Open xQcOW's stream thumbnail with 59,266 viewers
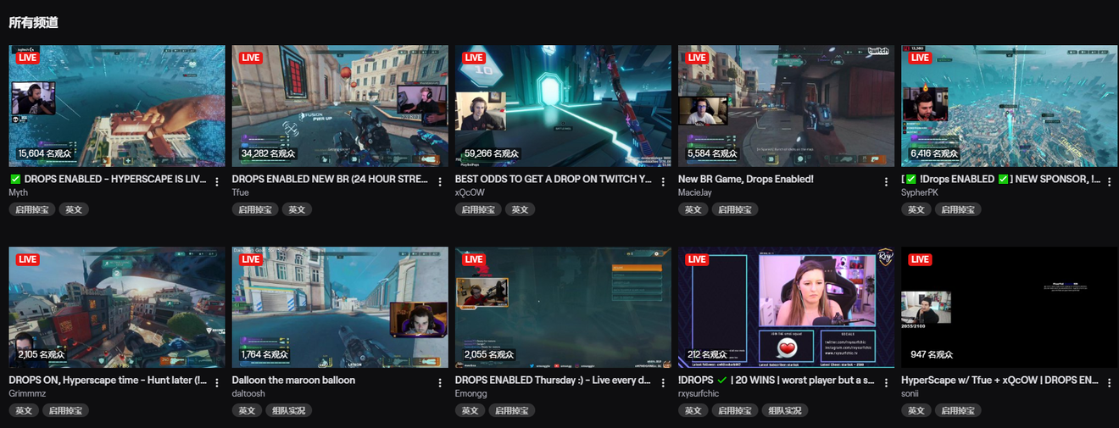The width and height of the screenshot is (1119, 428). (x=563, y=106)
